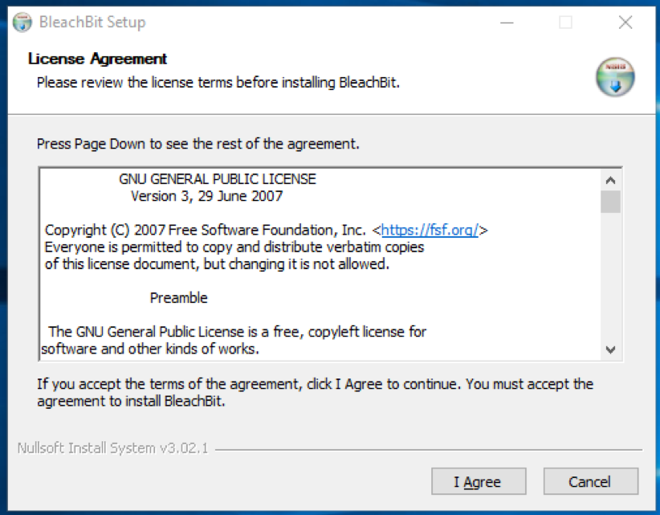Click the license scrollbar thumb
Viewport: 660px width, 515px height.
click(x=610, y=202)
